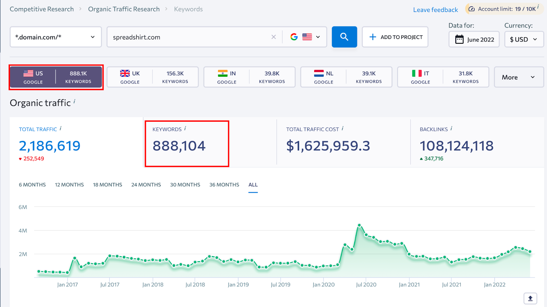Screen dimensions: 547x307
Task: Select the 18 MONTHS range tab
Action: pos(108,185)
